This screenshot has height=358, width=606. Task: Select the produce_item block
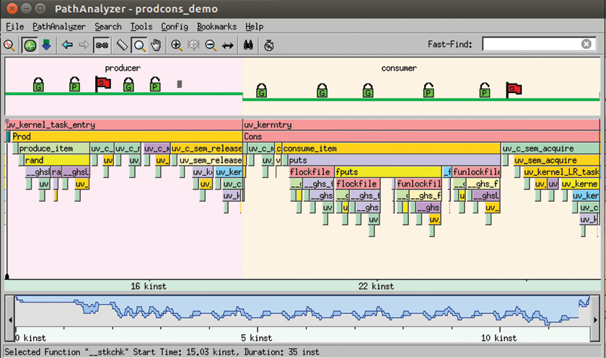pyautogui.click(x=53, y=148)
